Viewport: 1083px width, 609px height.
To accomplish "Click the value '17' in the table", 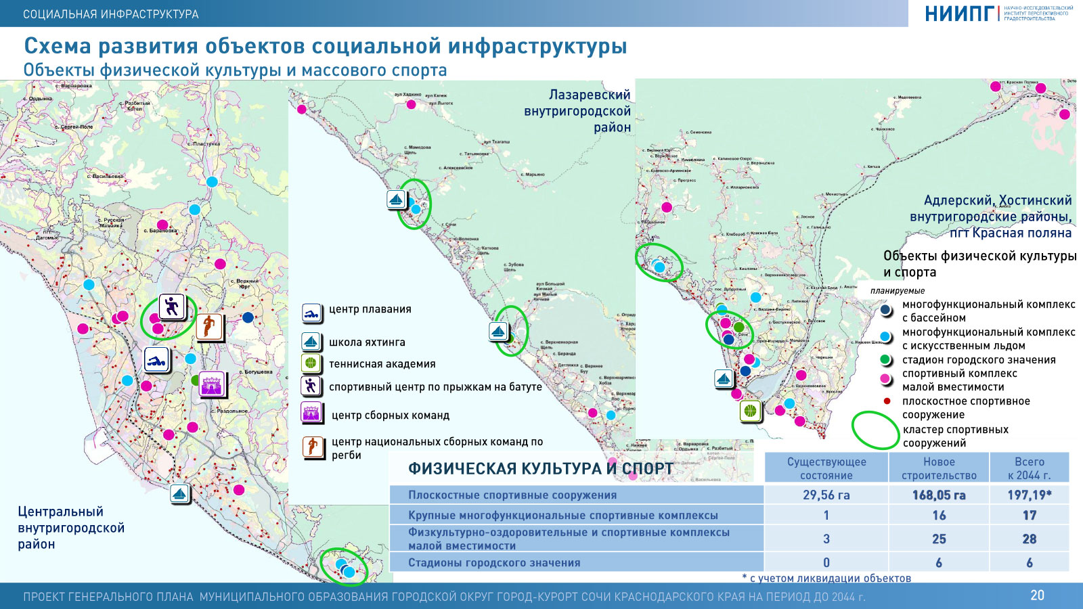I will pos(1030,515).
